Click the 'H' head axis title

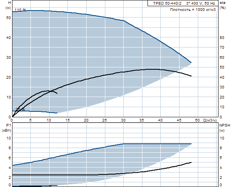[x=9, y=3]
